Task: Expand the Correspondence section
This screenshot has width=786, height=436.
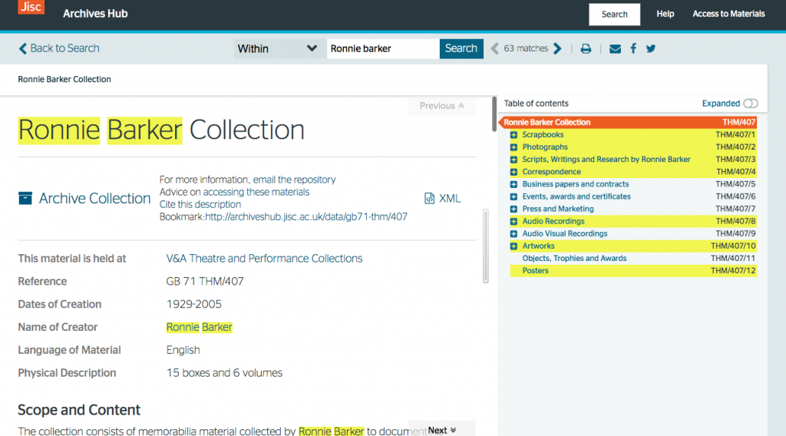Action: click(x=514, y=172)
